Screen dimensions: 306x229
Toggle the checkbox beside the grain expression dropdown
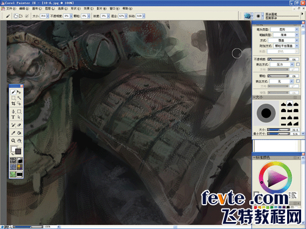click(298, 81)
